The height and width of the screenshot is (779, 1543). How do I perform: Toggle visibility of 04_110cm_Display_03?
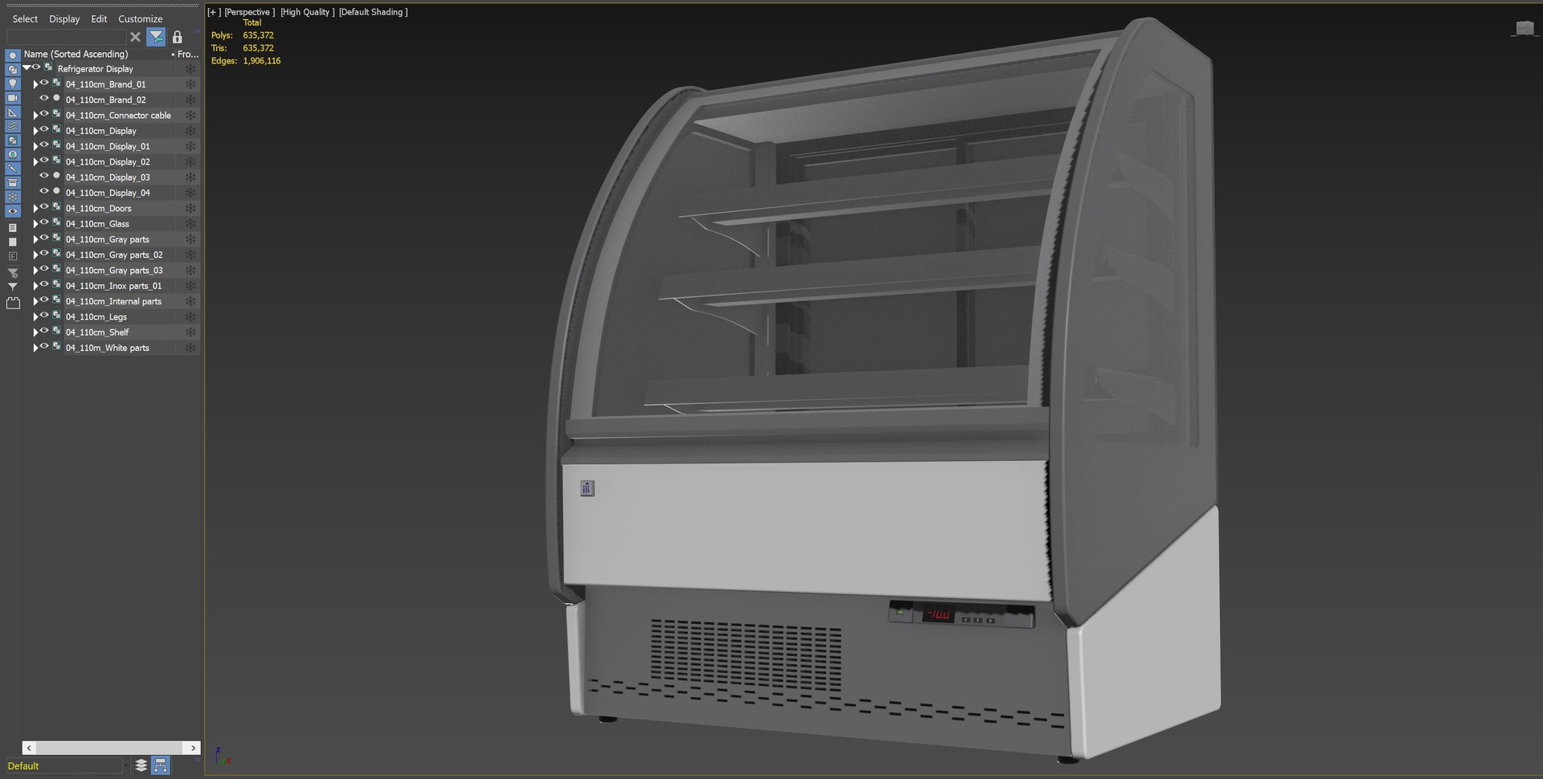click(x=44, y=177)
